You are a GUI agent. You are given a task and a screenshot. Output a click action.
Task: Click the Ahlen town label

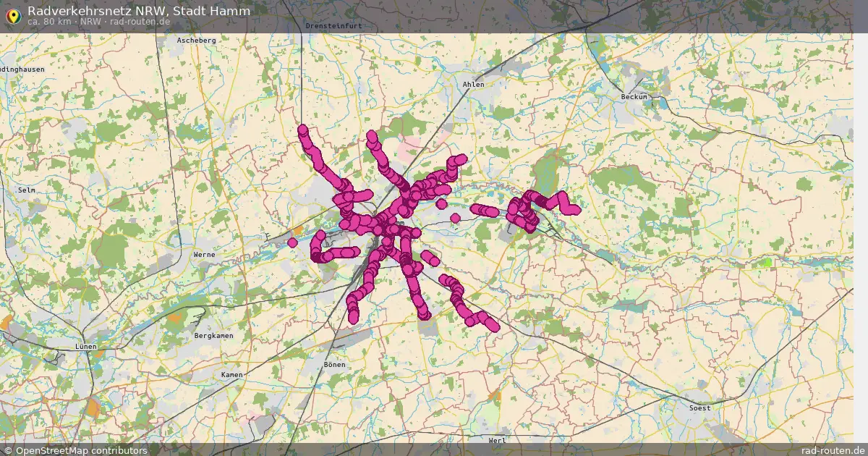click(x=473, y=85)
